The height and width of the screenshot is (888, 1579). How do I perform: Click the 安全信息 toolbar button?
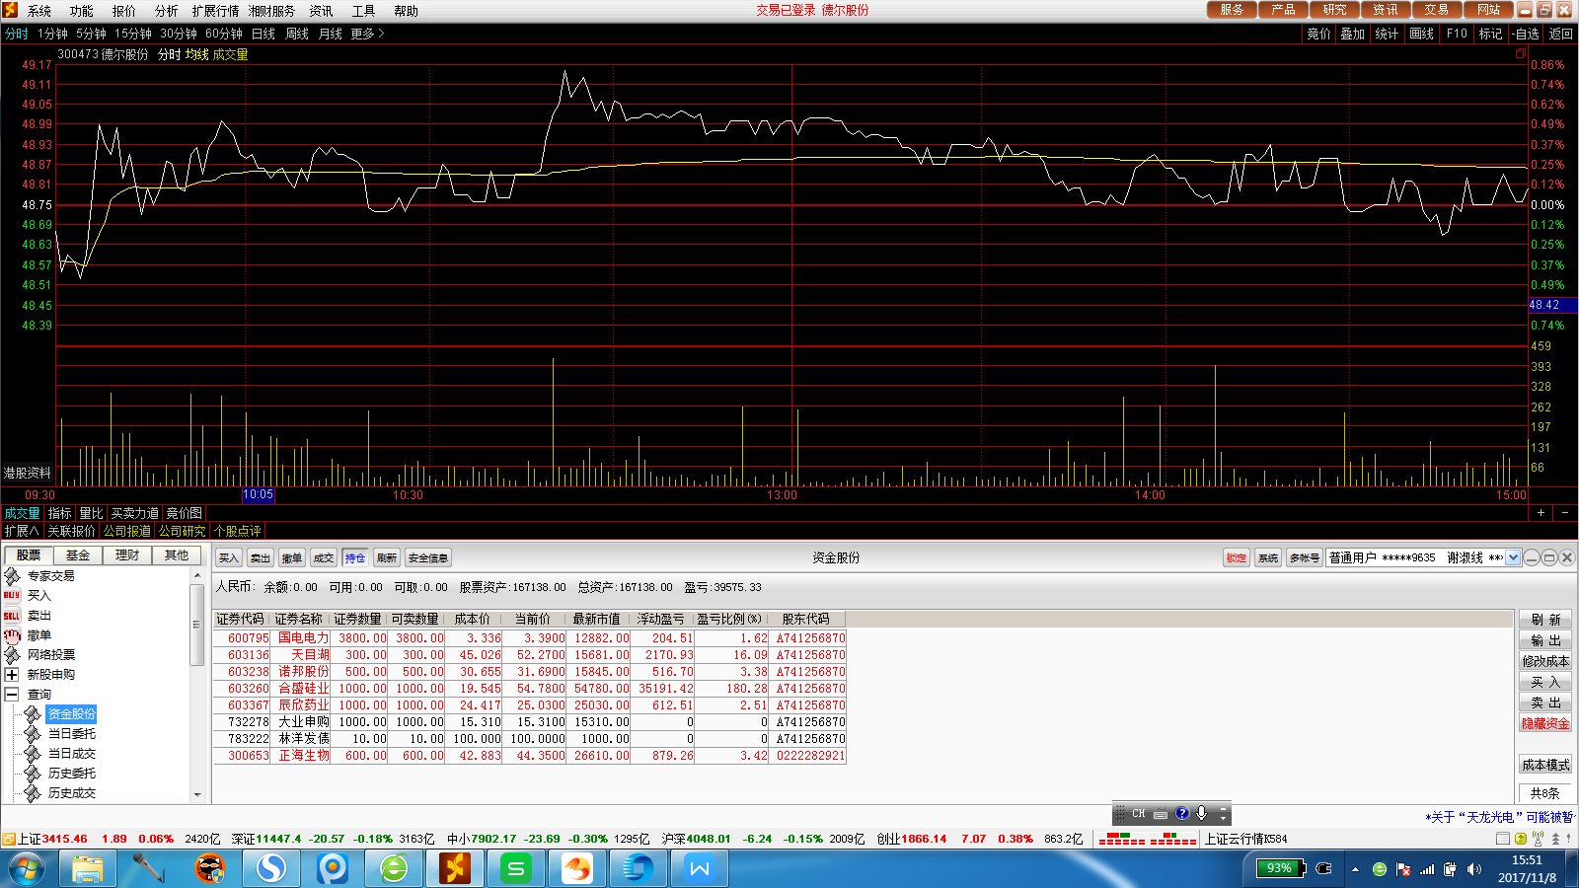coord(427,558)
